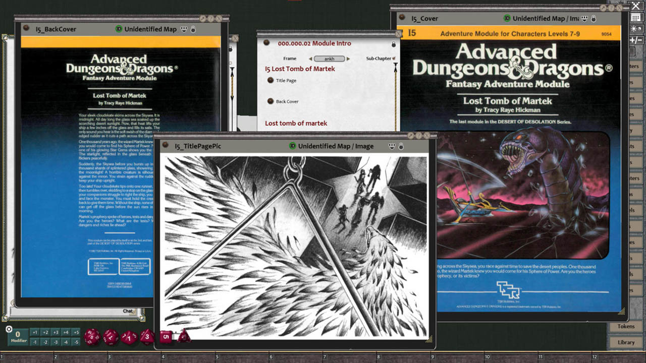This screenshot has height=363, width=646.
Task: Toggle the Sub-Chapter checkbox
Action: point(394,58)
